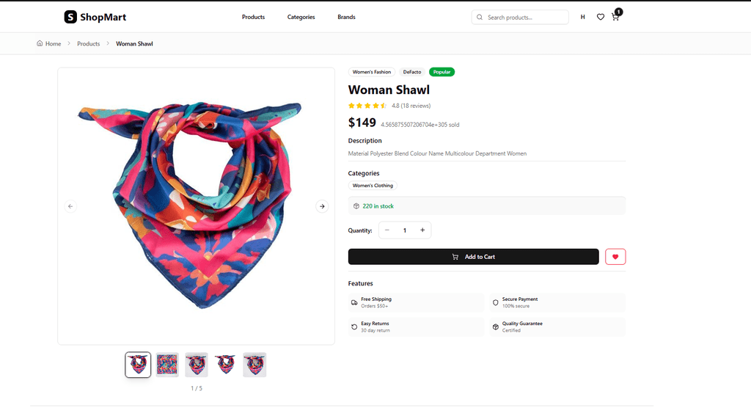This screenshot has width=751, height=408.
Task: Open the user profile avatar H
Action: [582, 17]
